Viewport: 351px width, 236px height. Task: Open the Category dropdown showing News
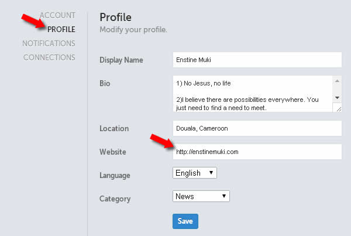(201, 196)
